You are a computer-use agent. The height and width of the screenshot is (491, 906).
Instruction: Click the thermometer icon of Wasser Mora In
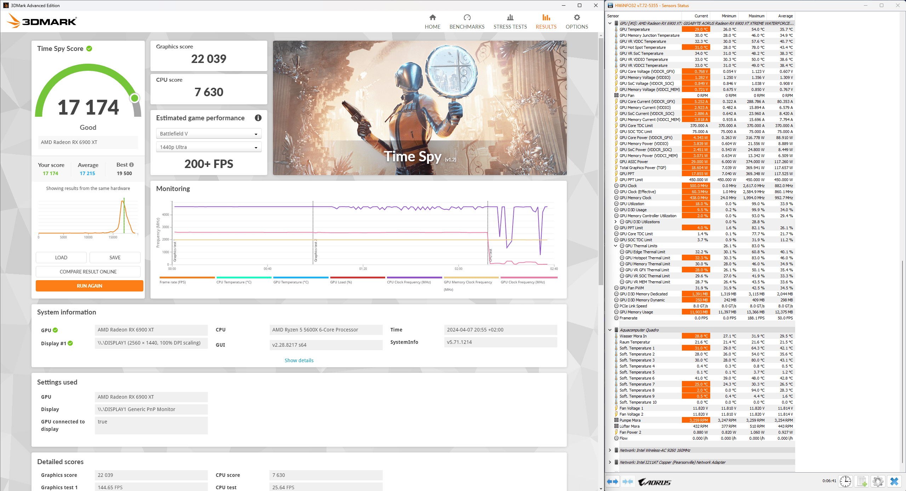tap(616, 336)
